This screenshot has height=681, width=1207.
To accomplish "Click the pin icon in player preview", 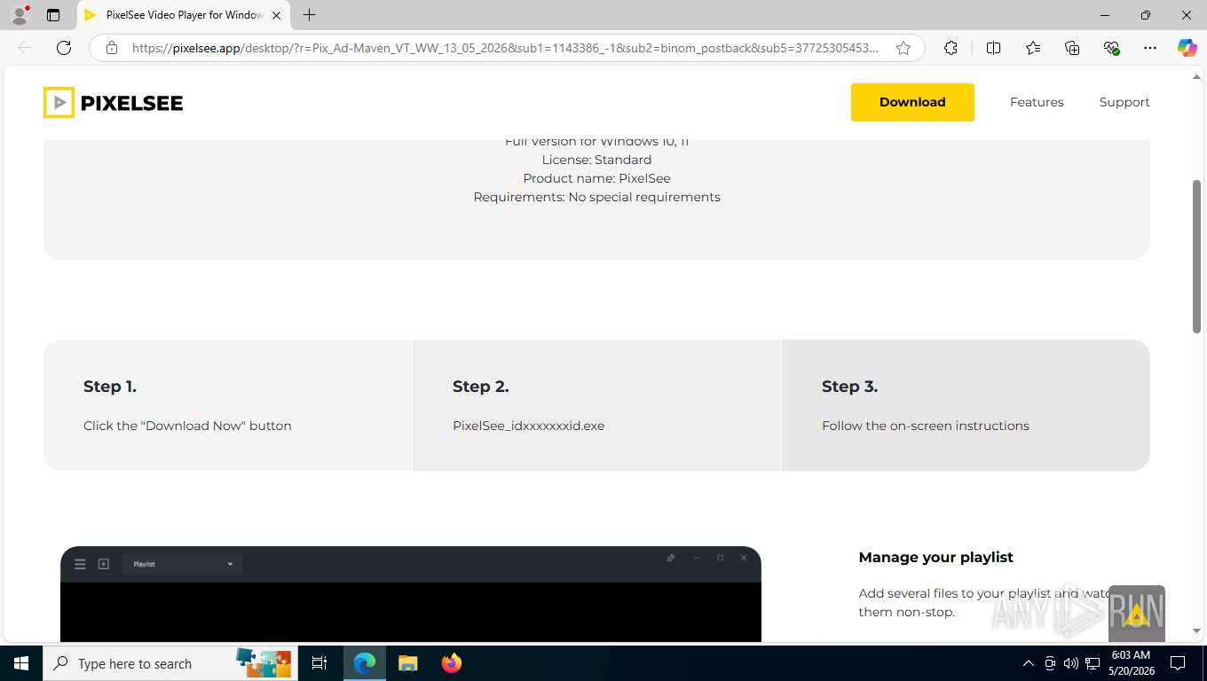I will (671, 558).
